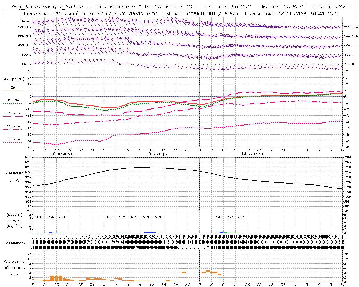This screenshot has width=359, height=287.
Task: Click pink dashed legend line under temperature '500 гПа'
Action: point(13,142)
